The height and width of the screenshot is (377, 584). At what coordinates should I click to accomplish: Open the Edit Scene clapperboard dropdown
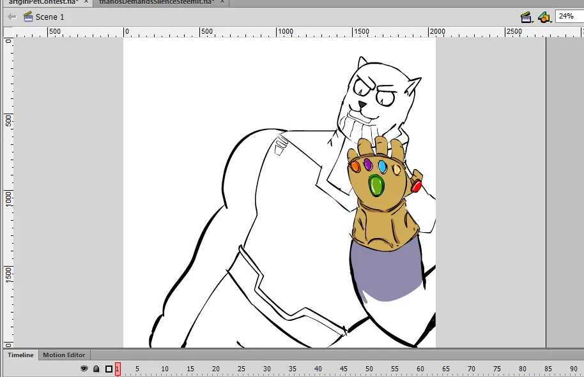coord(526,17)
